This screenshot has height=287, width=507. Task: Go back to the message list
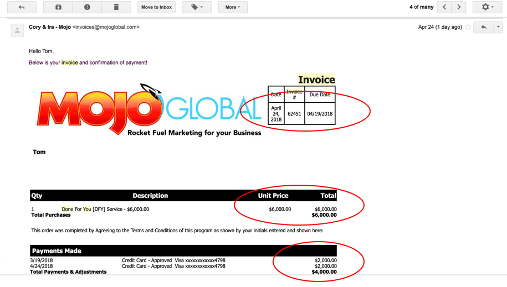click(22, 7)
